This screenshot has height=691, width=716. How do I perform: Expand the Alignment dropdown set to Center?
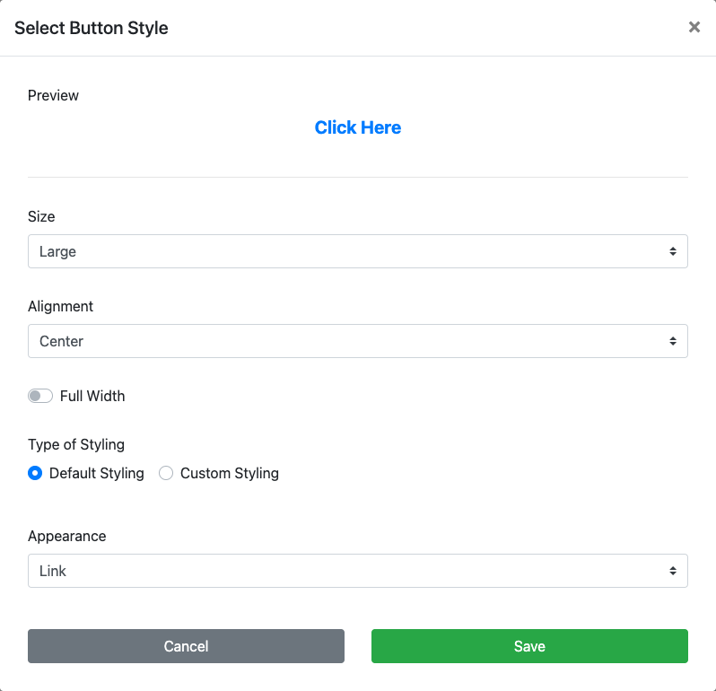pyautogui.click(x=357, y=341)
